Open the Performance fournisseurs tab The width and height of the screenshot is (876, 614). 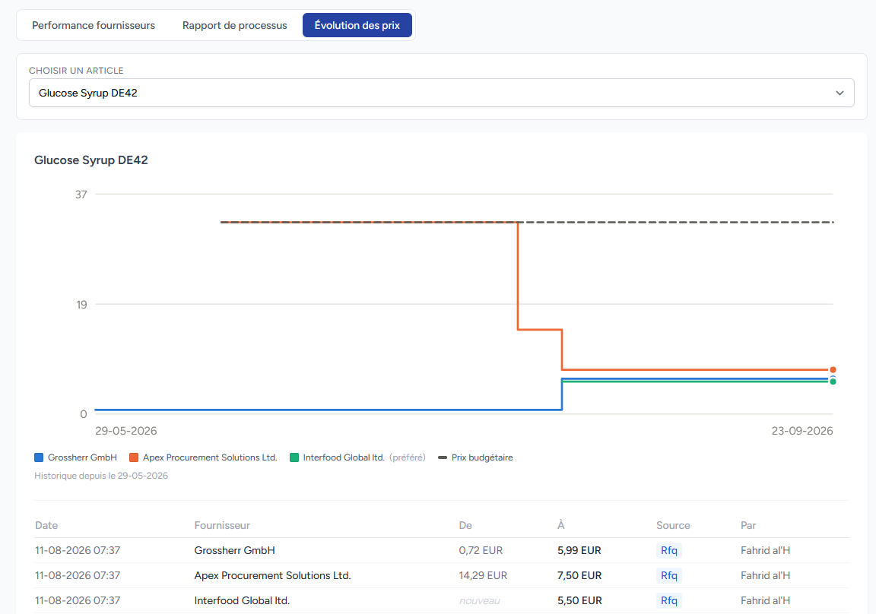(x=94, y=25)
